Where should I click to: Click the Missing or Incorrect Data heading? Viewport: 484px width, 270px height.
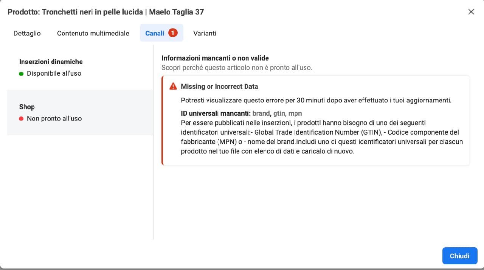point(219,87)
